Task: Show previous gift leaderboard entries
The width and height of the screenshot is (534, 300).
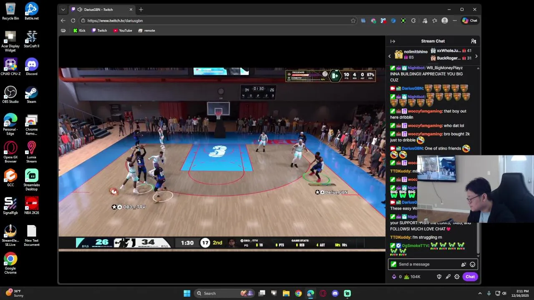Action: point(390,56)
